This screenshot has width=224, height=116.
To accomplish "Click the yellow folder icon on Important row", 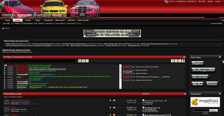I will 6,65.
